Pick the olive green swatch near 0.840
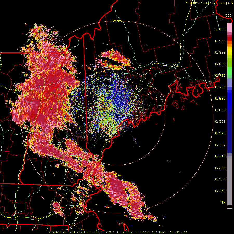 pos(230,62)
